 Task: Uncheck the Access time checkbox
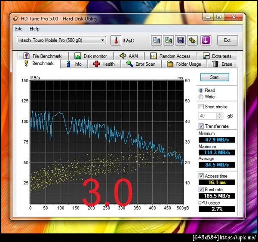coord(201,176)
